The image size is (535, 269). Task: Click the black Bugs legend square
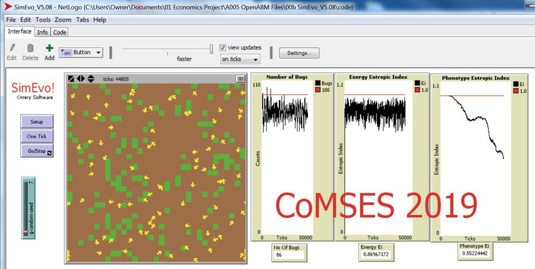pos(317,83)
